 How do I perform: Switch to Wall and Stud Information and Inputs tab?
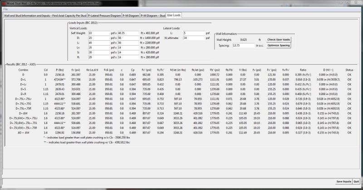point(45,15)
